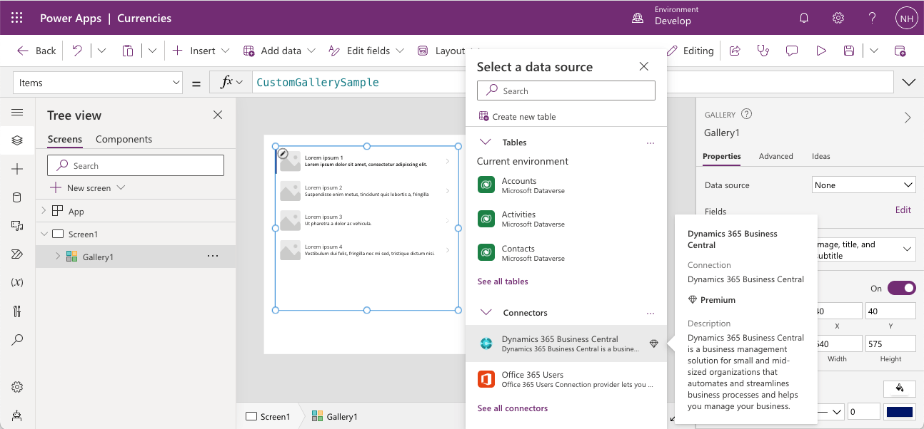Image resolution: width=924 pixels, height=429 pixels.
Task: Open the Data pane cylinder icon
Action: click(17, 197)
